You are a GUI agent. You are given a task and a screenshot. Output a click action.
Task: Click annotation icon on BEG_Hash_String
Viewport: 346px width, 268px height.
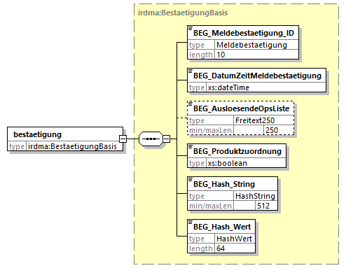191,180
